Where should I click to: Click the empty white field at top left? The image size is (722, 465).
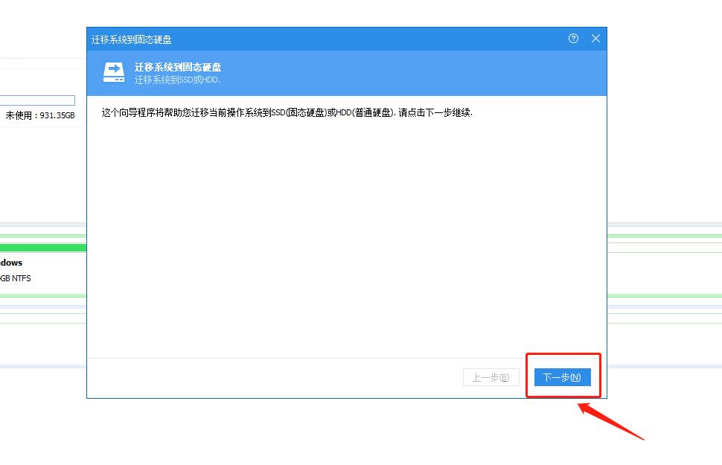tap(37, 100)
